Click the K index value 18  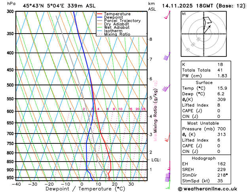[x=220, y=64]
